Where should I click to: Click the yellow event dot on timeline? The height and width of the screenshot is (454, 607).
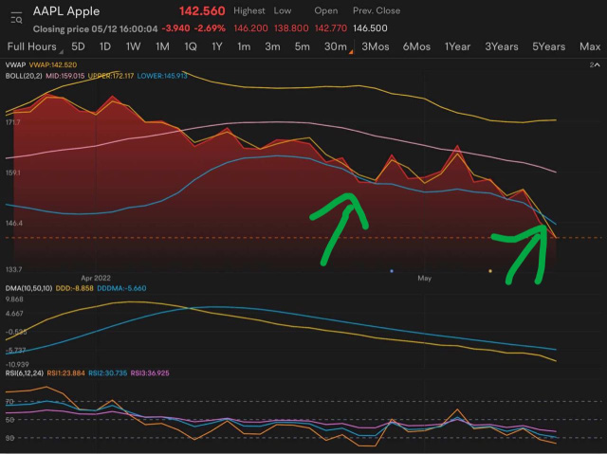pos(490,271)
